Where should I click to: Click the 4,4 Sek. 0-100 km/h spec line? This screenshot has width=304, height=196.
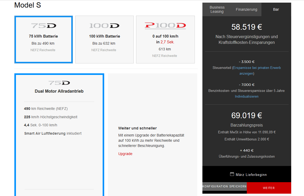pos(40,125)
